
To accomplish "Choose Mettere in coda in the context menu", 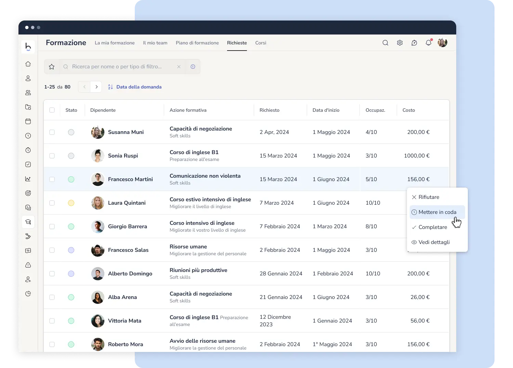I will [x=437, y=212].
